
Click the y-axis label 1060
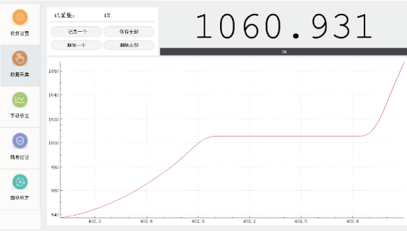53,71
